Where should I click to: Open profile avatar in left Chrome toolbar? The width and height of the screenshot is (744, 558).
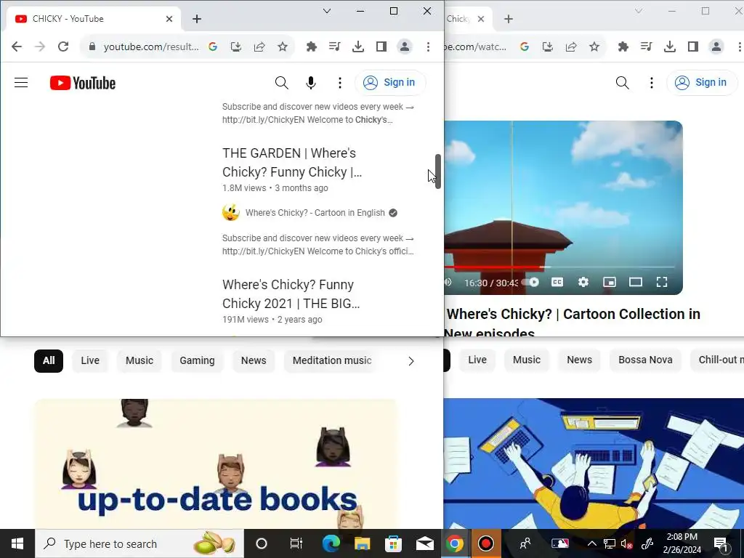coord(405,46)
